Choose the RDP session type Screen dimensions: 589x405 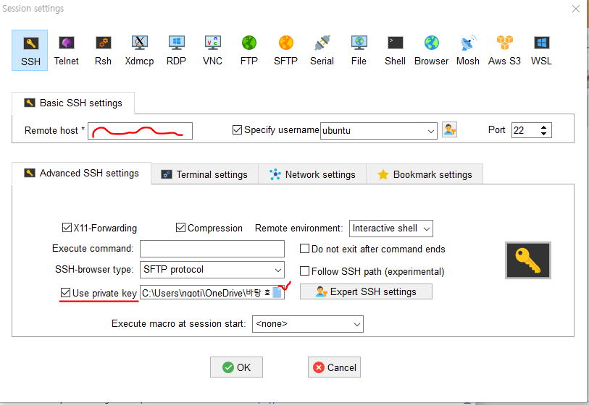click(176, 50)
